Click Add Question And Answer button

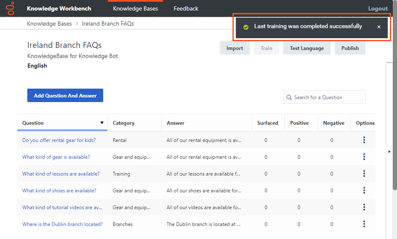65,95
